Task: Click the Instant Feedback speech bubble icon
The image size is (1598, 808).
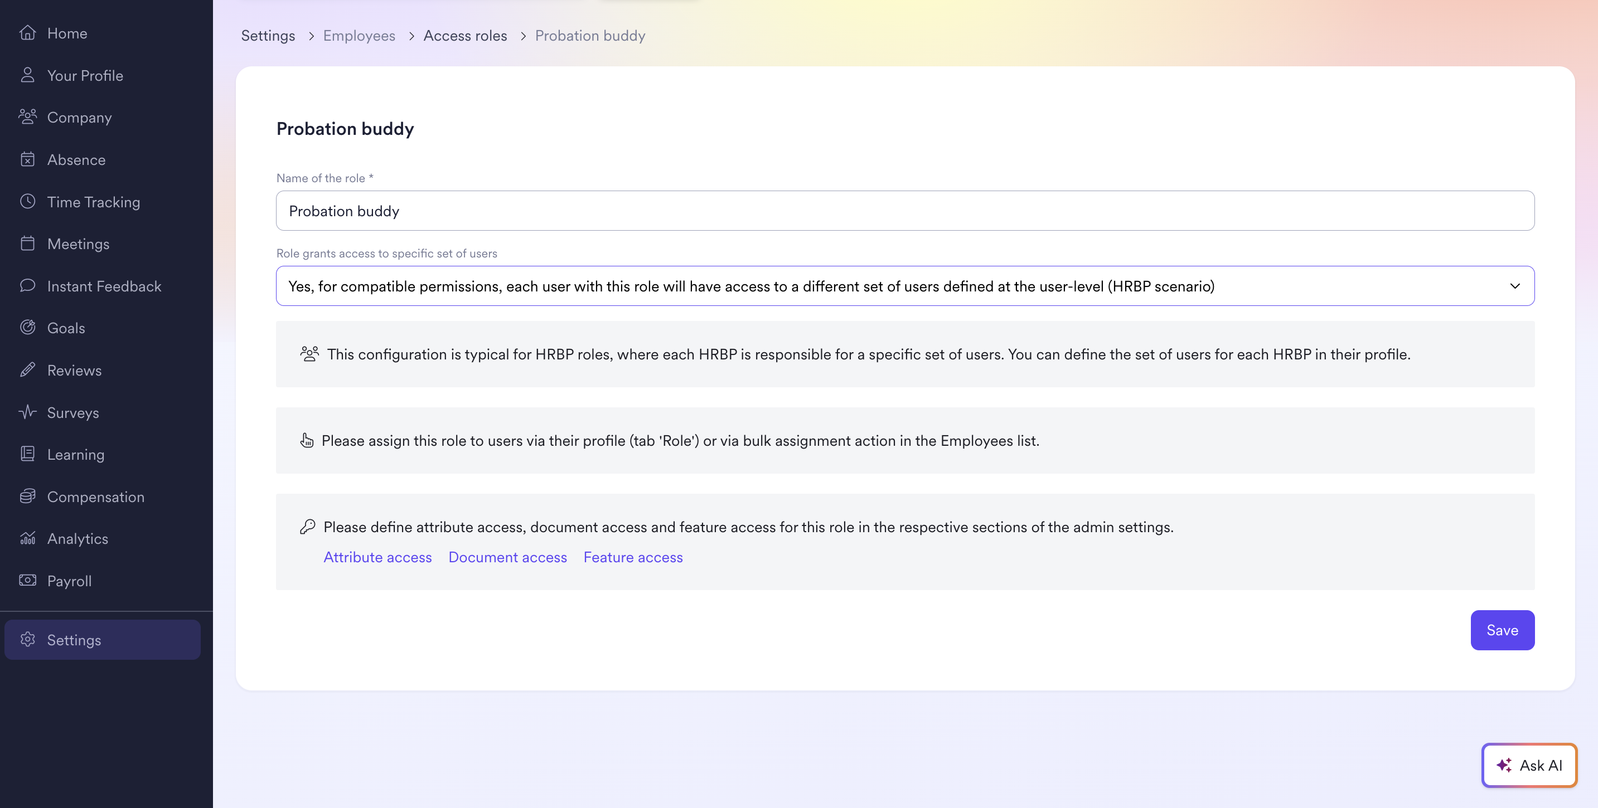Action: point(27,286)
